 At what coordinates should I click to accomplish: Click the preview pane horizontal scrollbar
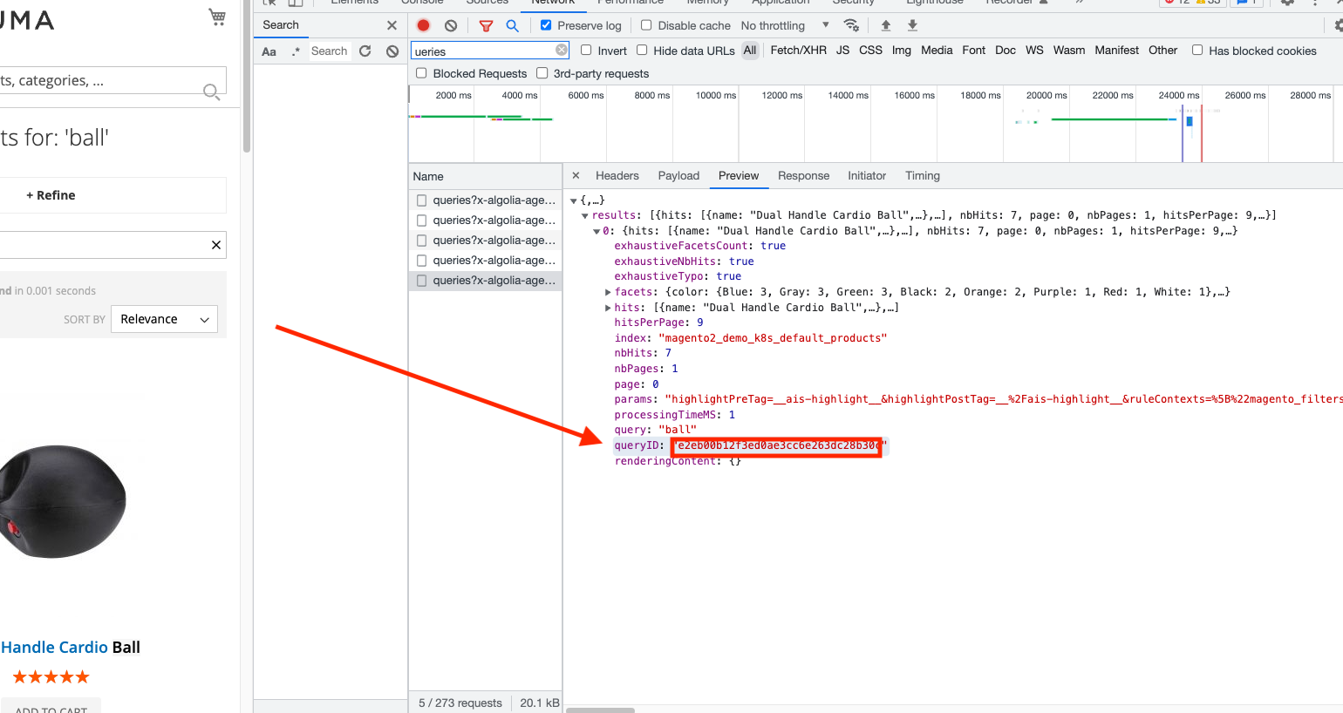[x=600, y=710]
